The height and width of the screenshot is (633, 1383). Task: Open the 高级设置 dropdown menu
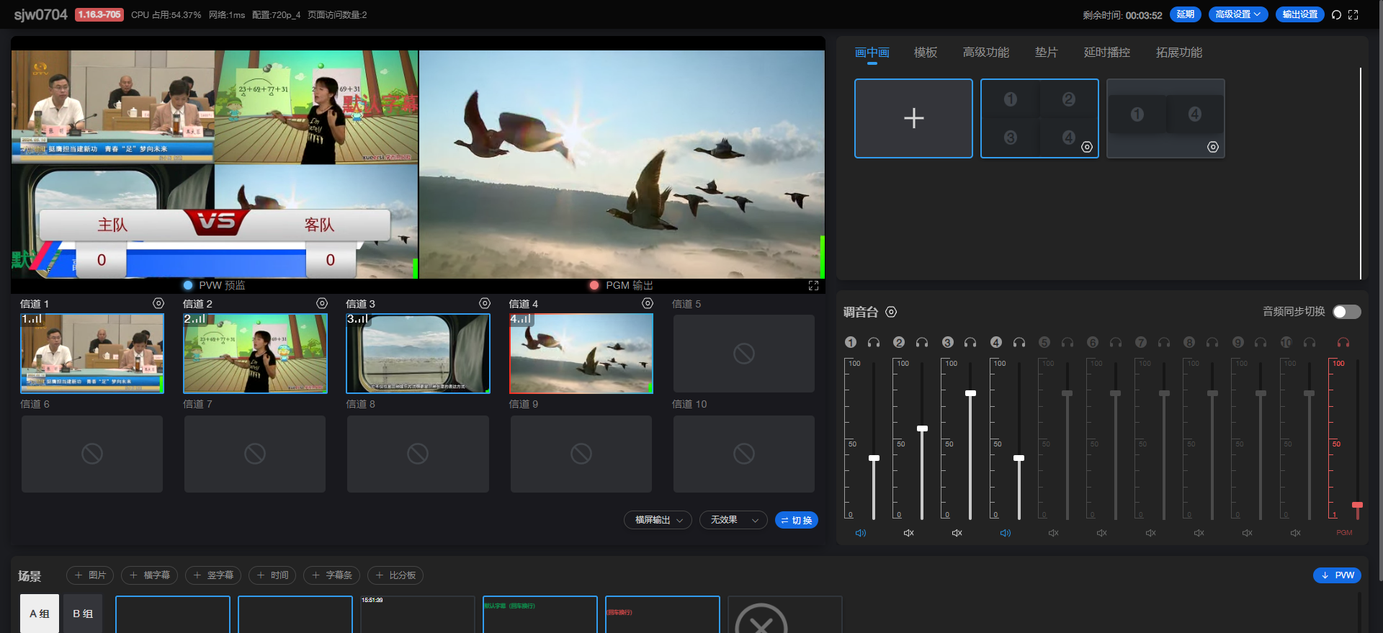1237,14
